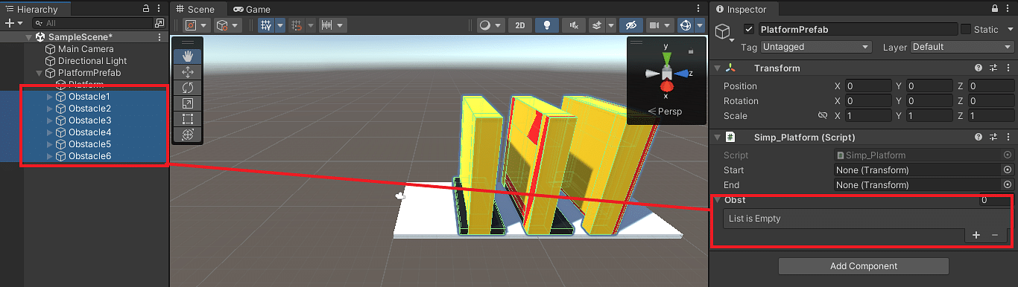Click the Add Component button
The height and width of the screenshot is (287, 1018).
[x=864, y=266]
